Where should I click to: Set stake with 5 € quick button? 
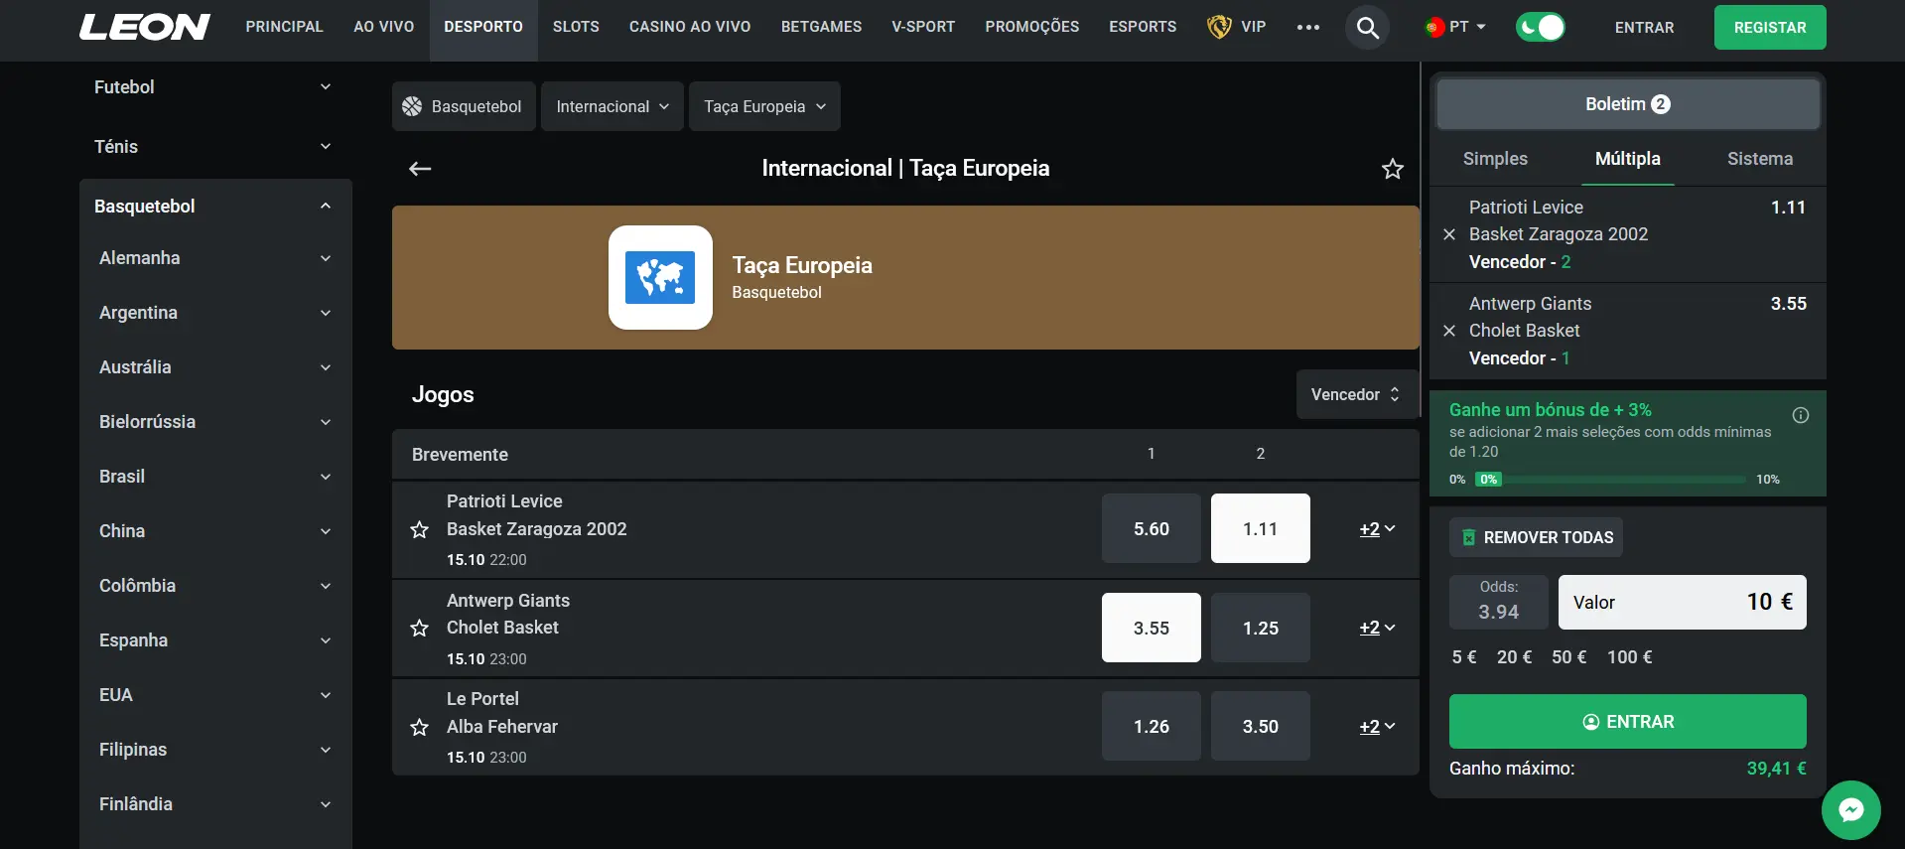tap(1464, 657)
